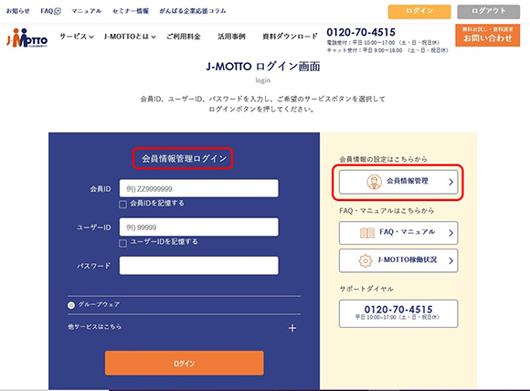The image size is (530, 391).
Task: Check ユーザーIDを記憶する checkbox
Action: (123, 243)
